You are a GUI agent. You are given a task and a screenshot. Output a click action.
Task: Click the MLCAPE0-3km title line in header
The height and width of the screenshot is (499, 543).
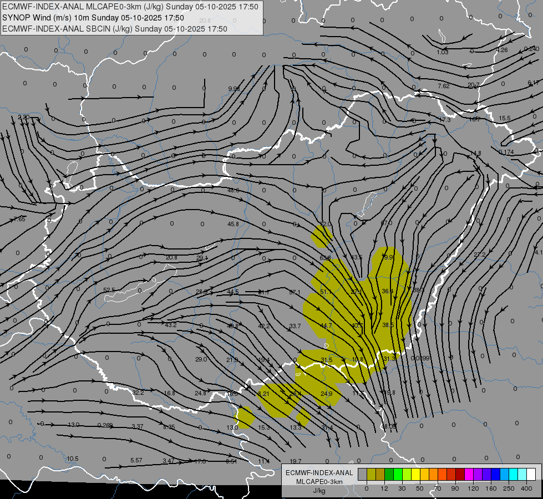pos(130,7)
